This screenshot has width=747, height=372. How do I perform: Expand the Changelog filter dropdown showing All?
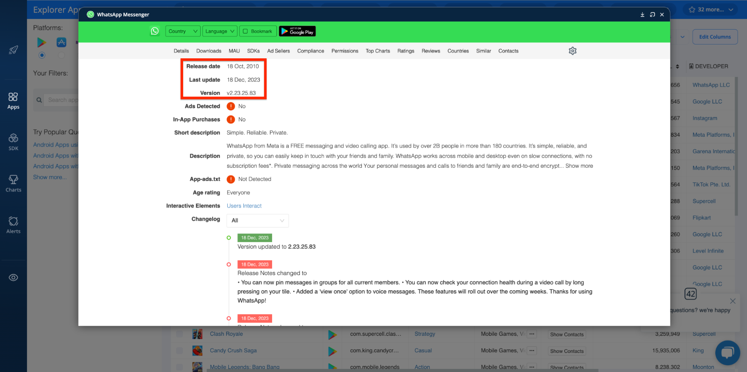click(257, 221)
